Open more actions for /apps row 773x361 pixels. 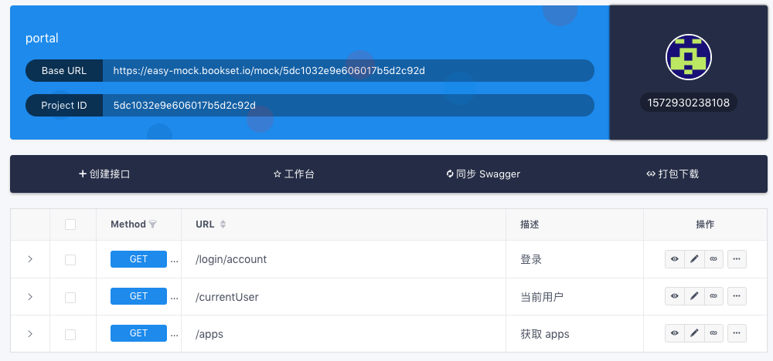pos(737,333)
